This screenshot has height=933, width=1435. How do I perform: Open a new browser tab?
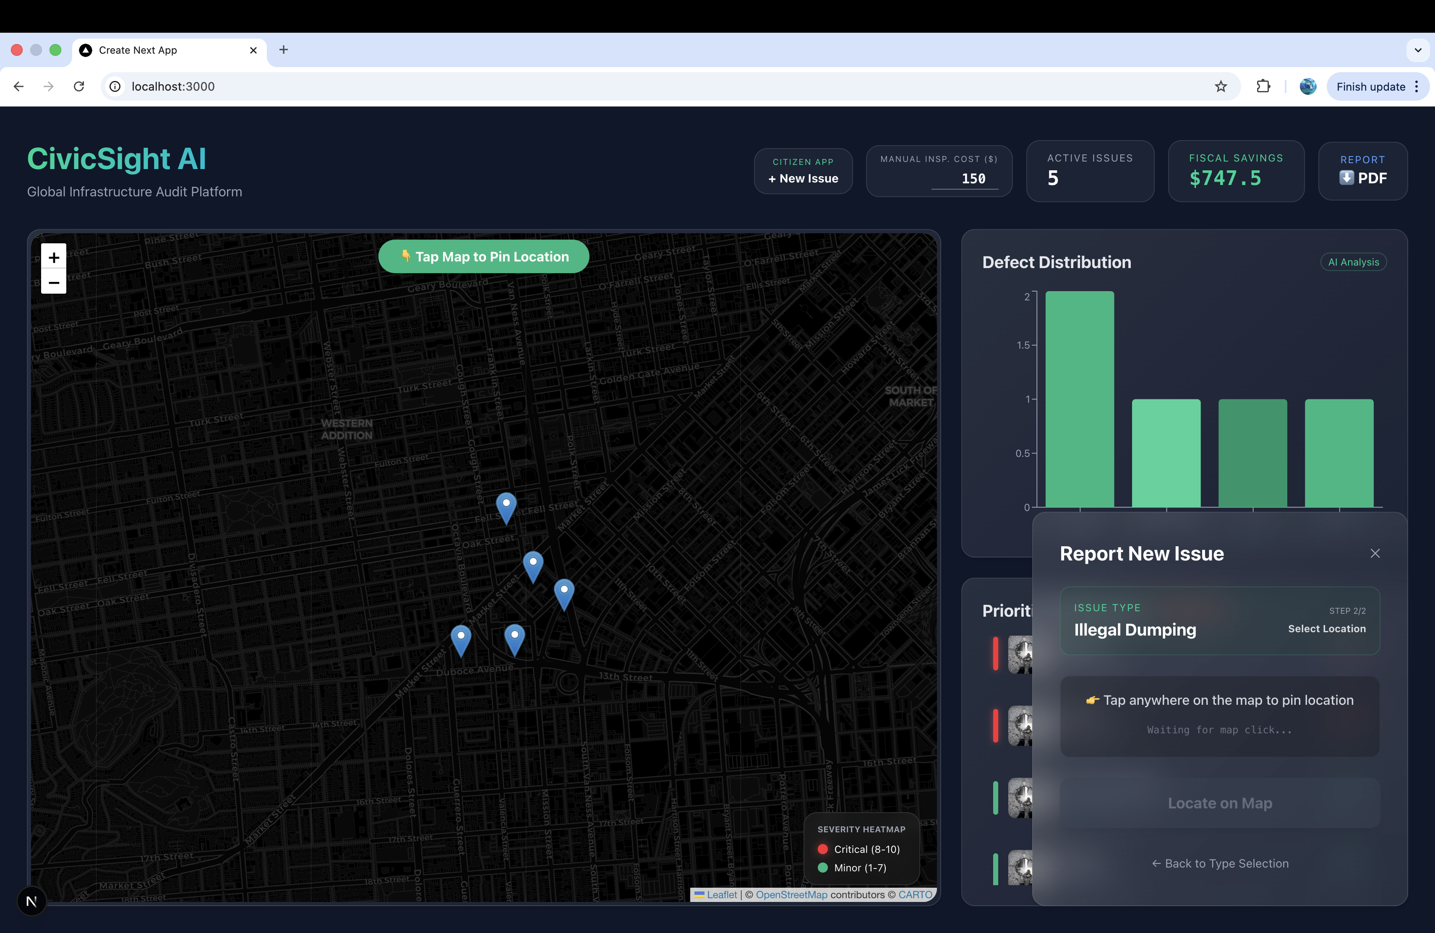click(x=283, y=50)
